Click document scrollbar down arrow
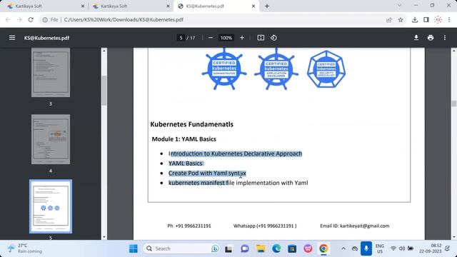The image size is (457, 257). point(454,237)
